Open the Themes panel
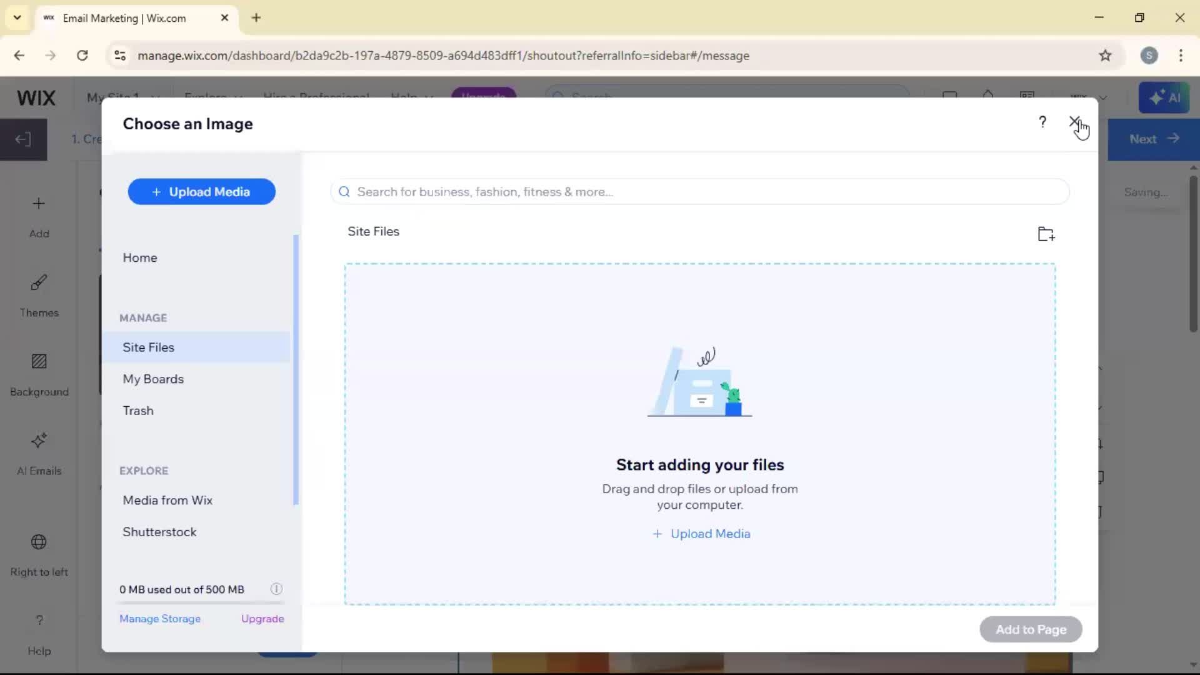This screenshot has width=1200, height=675. point(39,296)
